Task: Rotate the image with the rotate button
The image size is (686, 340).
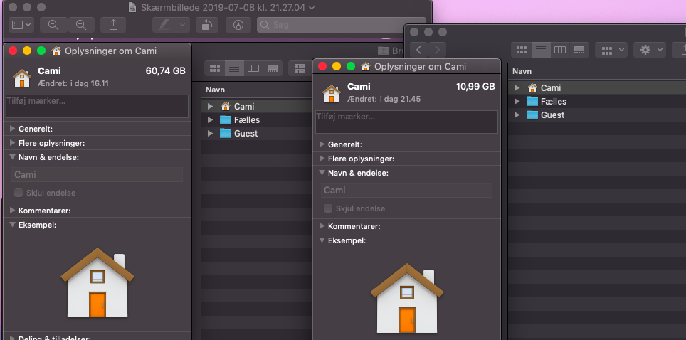Action: pyautogui.click(x=207, y=25)
